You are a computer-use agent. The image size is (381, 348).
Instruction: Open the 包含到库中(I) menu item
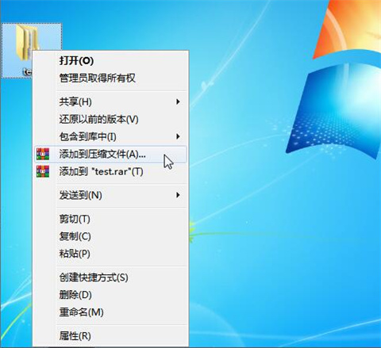(110, 136)
